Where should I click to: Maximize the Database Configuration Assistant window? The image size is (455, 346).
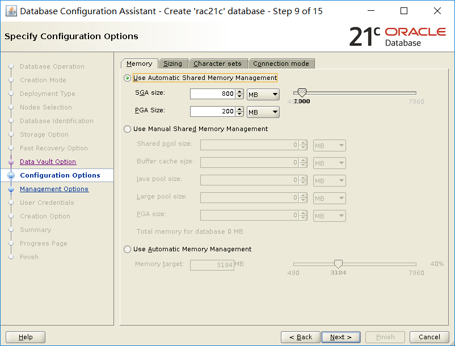point(403,11)
